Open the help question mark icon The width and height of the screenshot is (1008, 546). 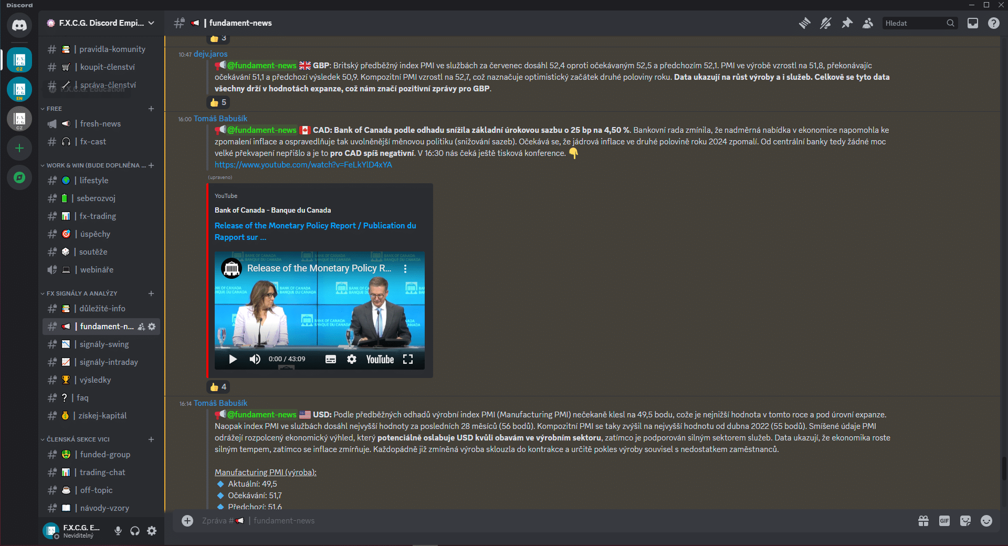[x=993, y=23]
